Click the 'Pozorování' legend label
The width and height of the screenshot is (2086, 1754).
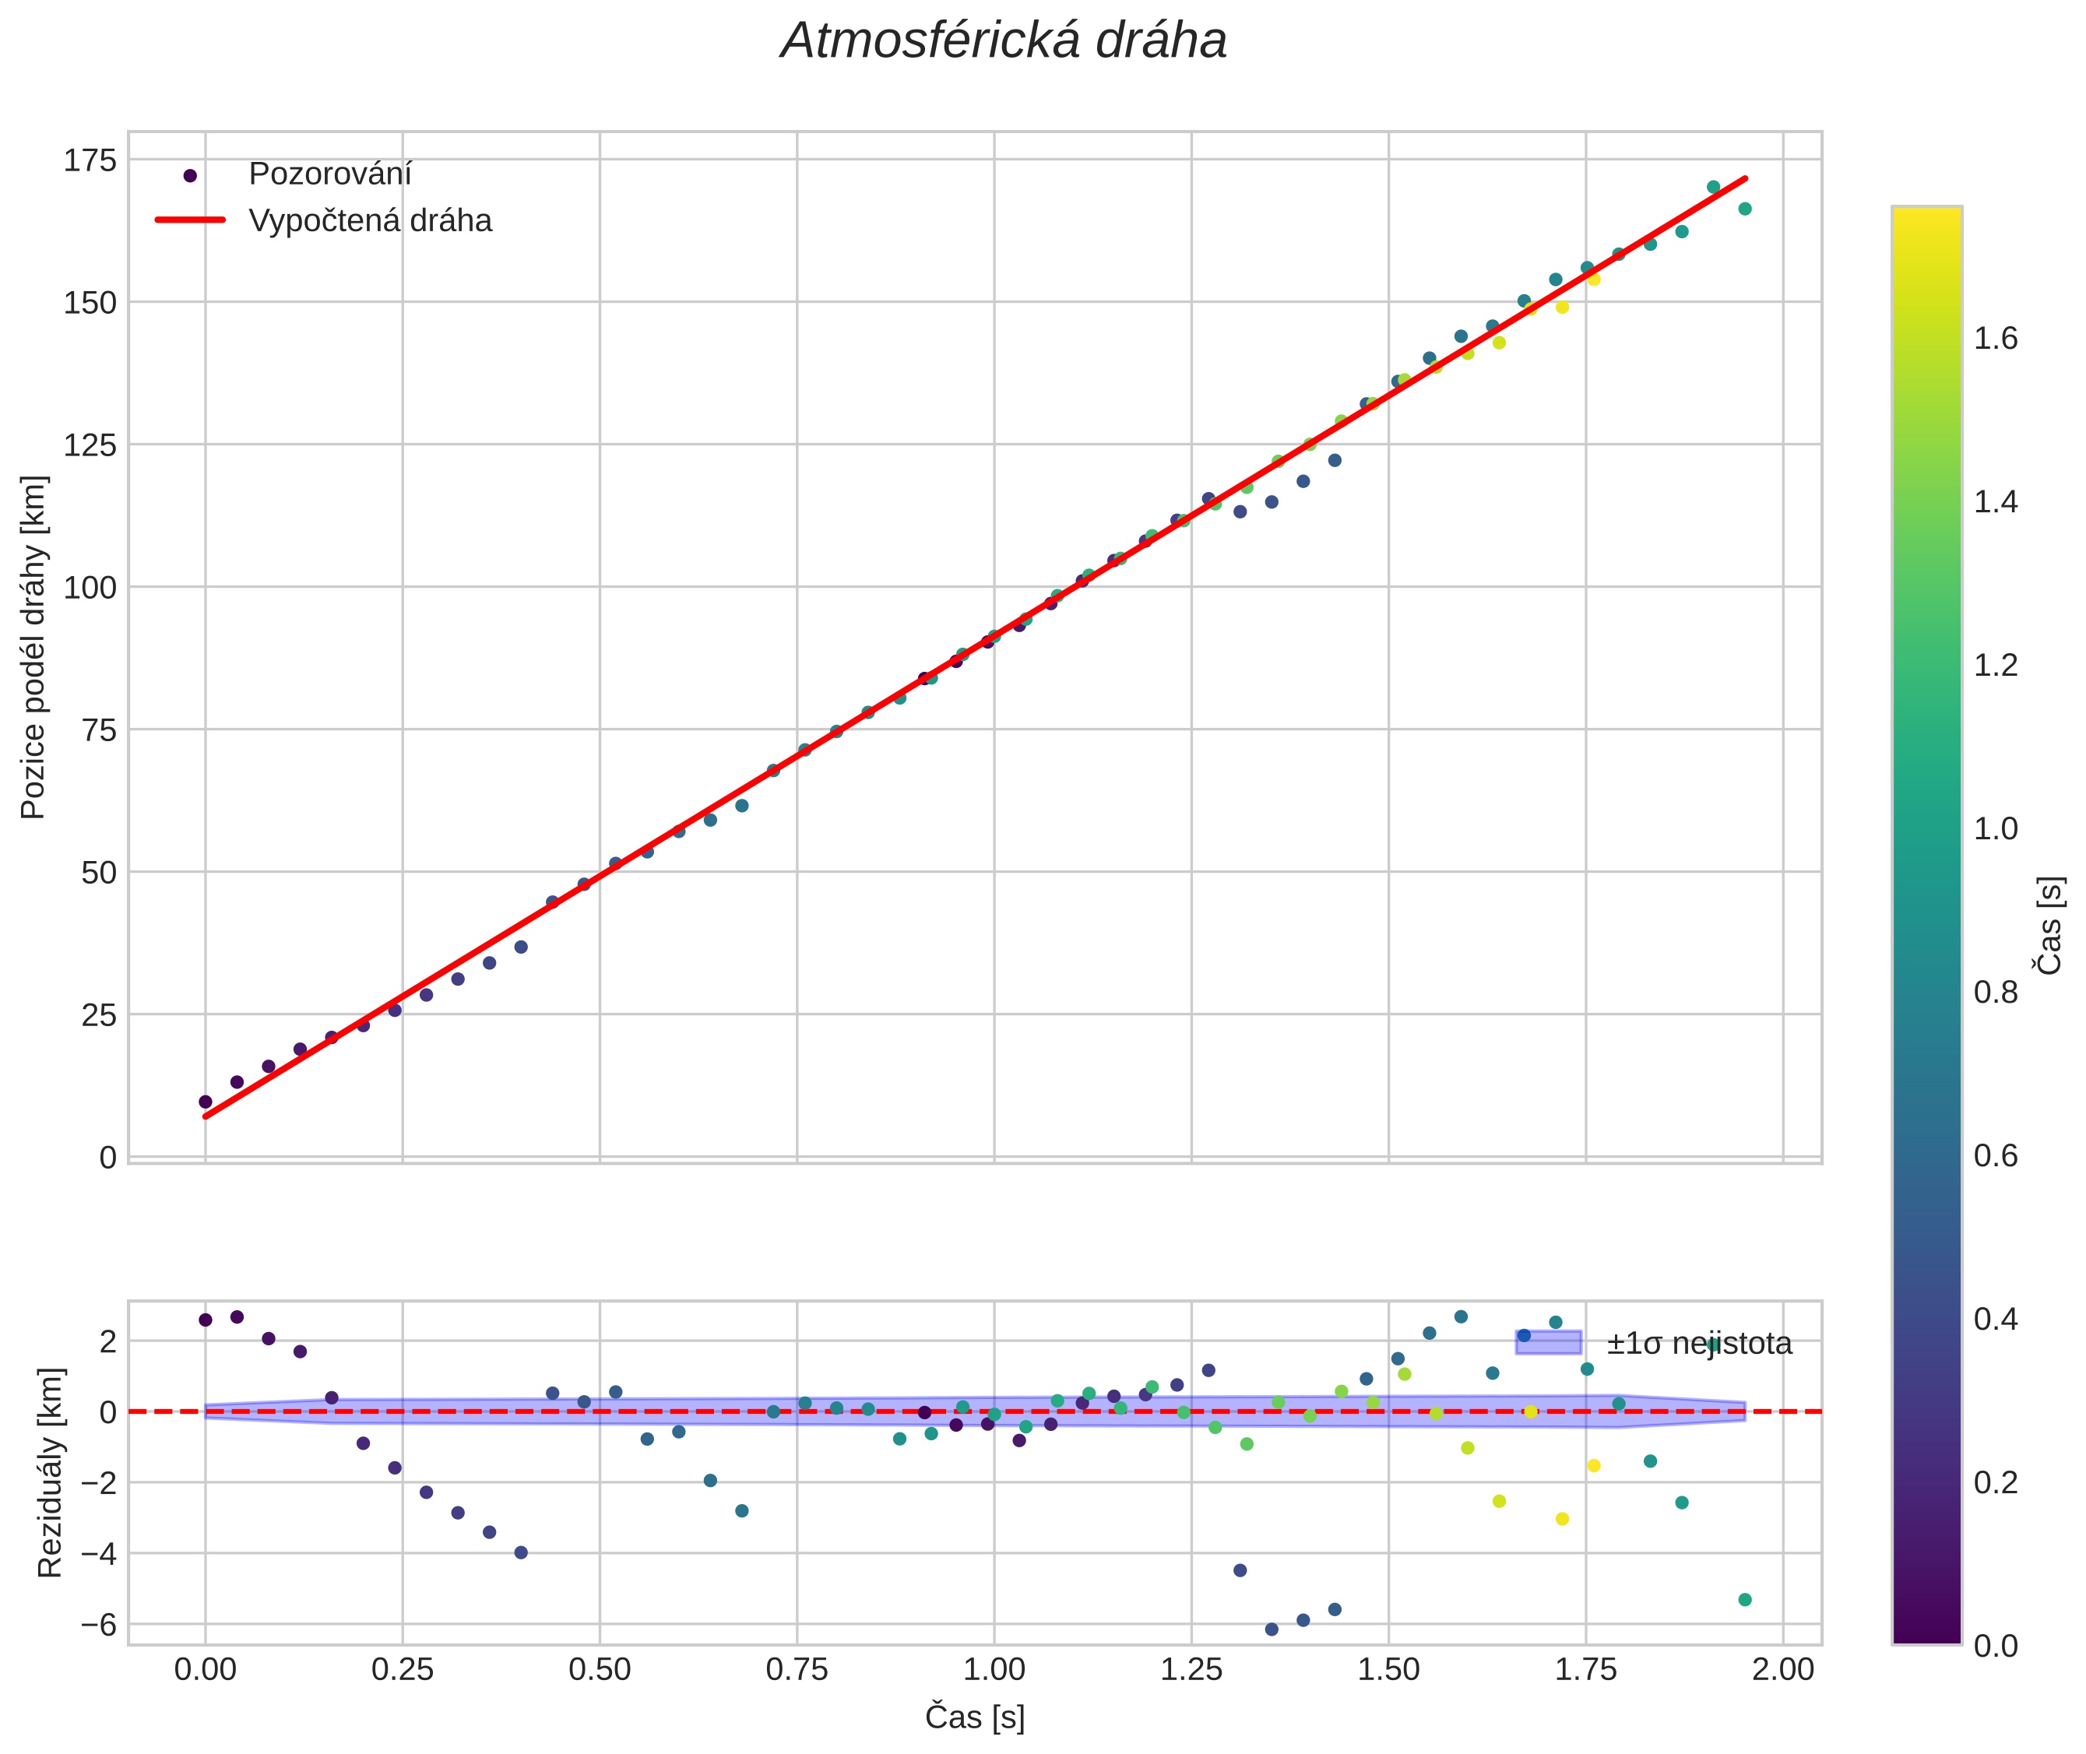(329, 174)
